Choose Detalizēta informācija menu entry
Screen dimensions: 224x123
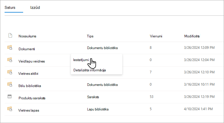pyautogui.click(x=90, y=70)
